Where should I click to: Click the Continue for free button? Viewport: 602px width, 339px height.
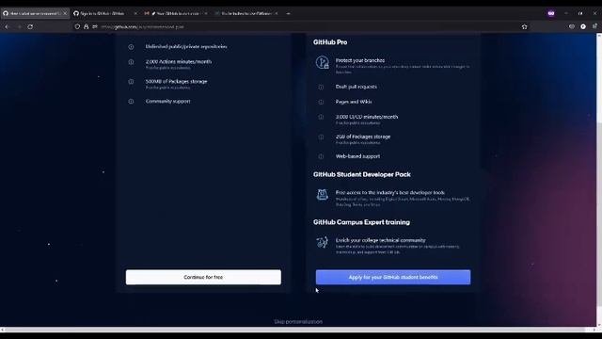coord(203,277)
